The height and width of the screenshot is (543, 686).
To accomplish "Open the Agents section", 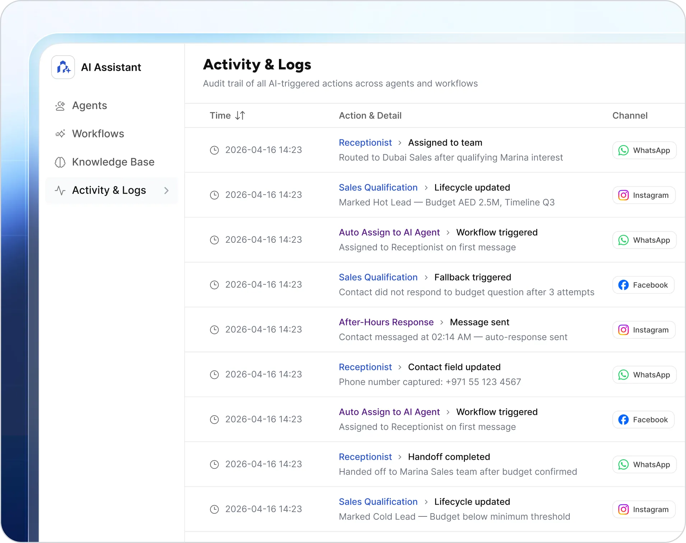I will 89,106.
